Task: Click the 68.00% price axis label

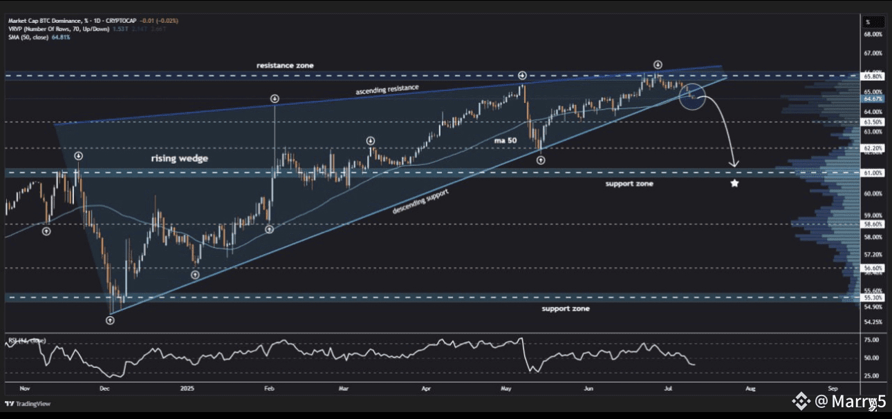Action: (x=873, y=34)
